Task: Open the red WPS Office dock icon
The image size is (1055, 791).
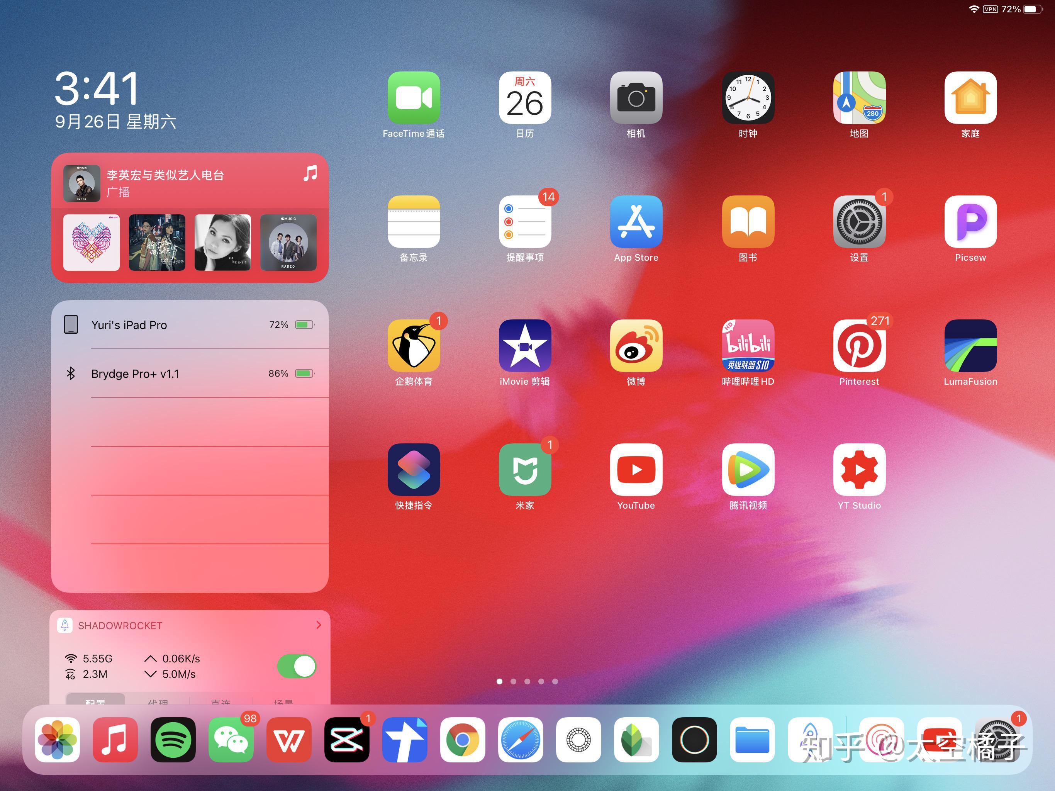Action: tap(289, 740)
